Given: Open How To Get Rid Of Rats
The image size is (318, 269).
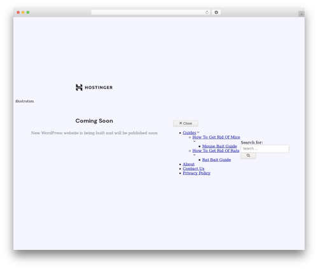Looking at the screenshot, I should pyautogui.click(x=216, y=151).
